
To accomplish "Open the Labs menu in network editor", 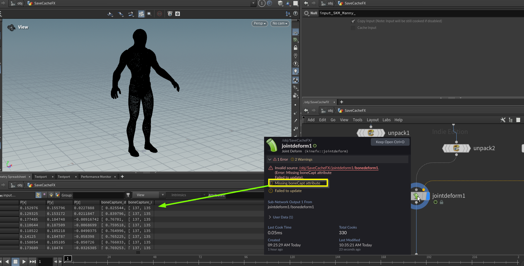I will pos(386,120).
